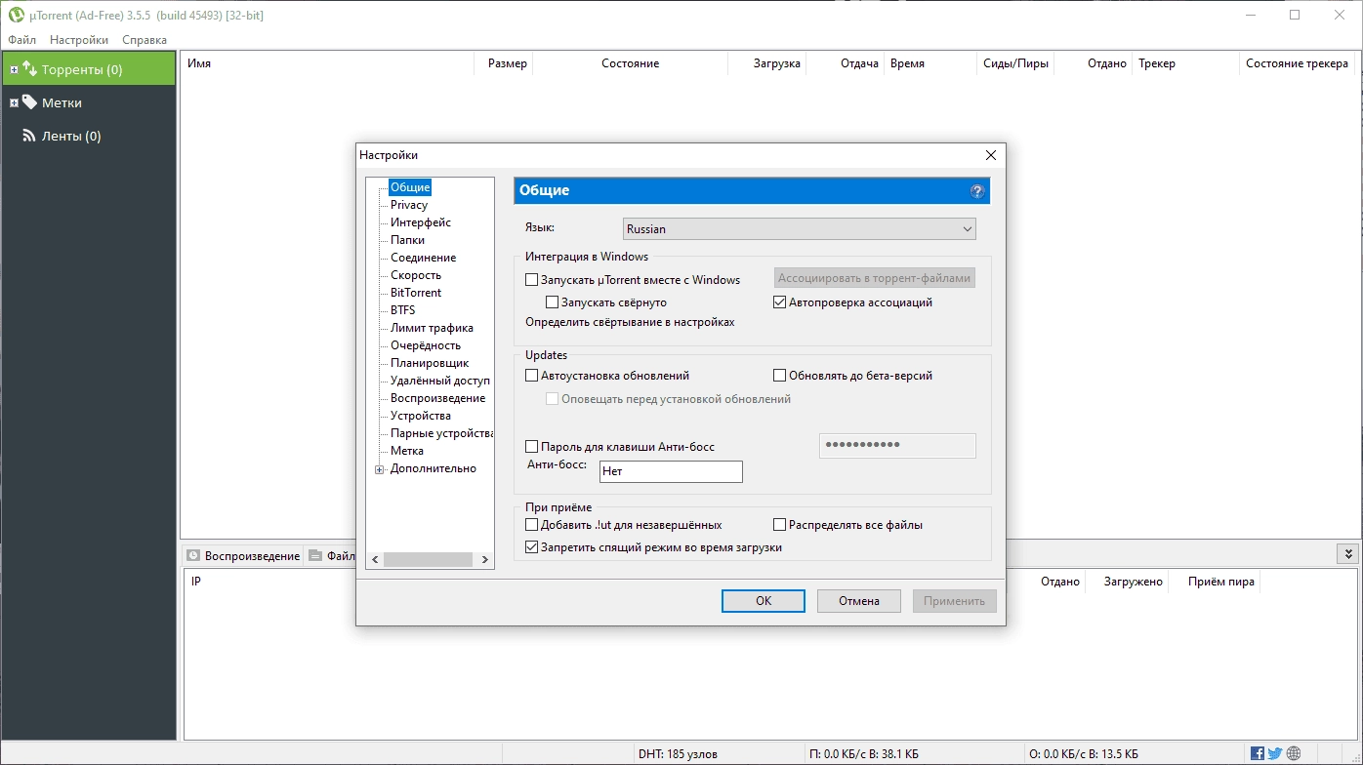Select Privacy in settings tree
Screen dimensions: 1363x765
[x=409, y=205]
